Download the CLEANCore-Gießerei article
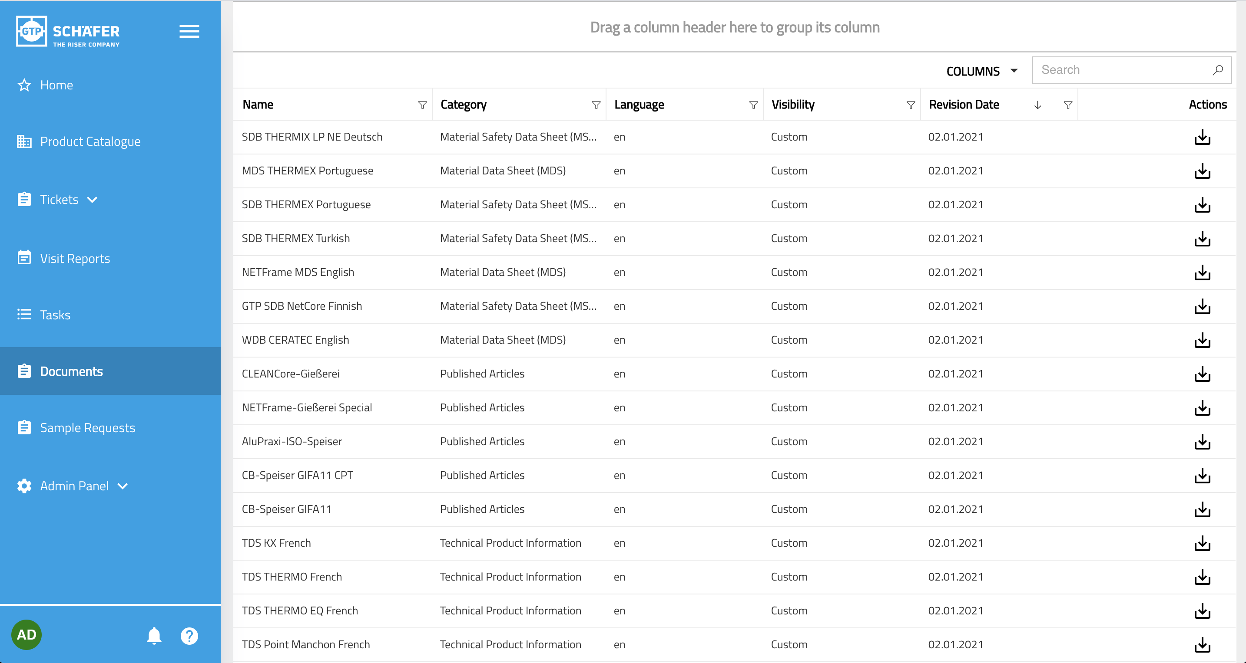This screenshot has width=1246, height=663. (x=1202, y=374)
